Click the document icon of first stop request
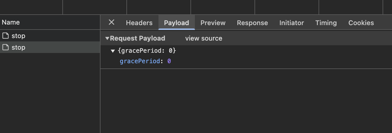The height and width of the screenshot is (133, 392). click(5, 36)
